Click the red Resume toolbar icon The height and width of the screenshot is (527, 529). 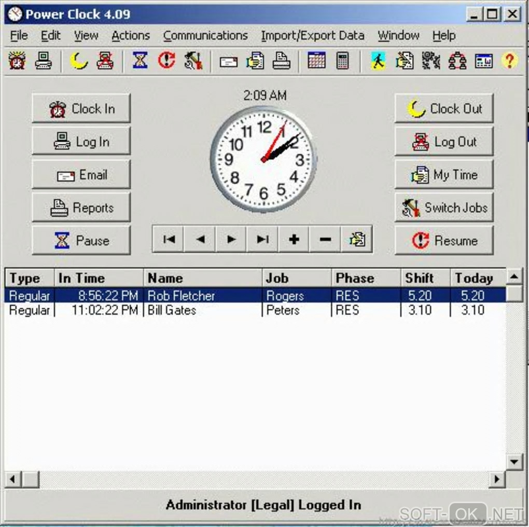click(166, 61)
